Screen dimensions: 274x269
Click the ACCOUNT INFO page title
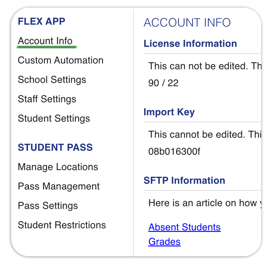tap(187, 23)
